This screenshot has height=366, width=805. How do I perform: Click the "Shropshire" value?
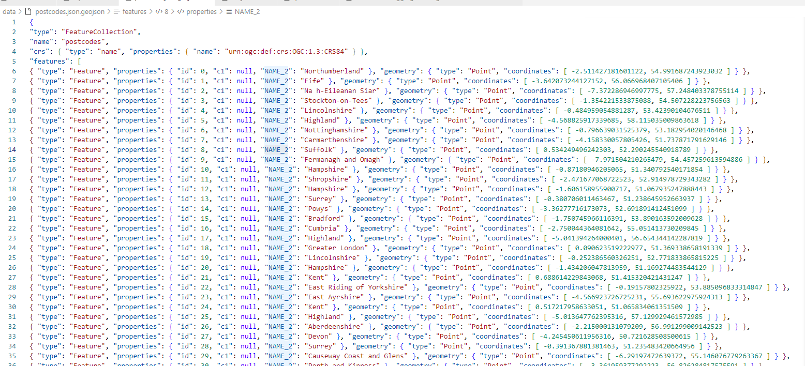pyautogui.click(x=329, y=179)
